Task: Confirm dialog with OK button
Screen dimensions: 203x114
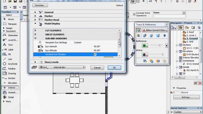Action: [x=114, y=68]
